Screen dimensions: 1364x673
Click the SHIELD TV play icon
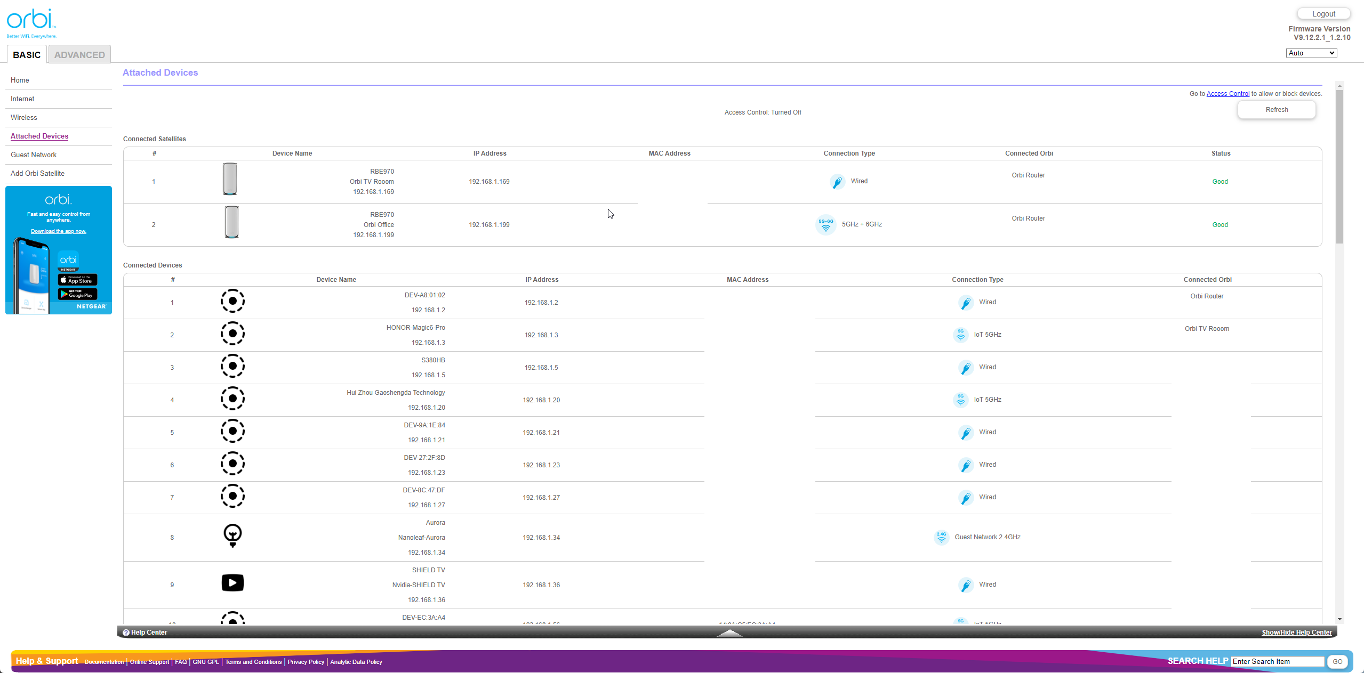point(232,582)
